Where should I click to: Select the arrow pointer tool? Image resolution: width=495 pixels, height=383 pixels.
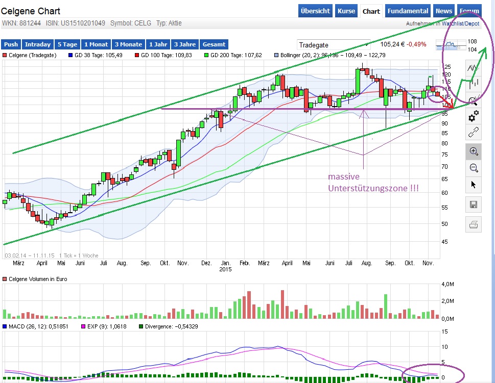click(473, 185)
